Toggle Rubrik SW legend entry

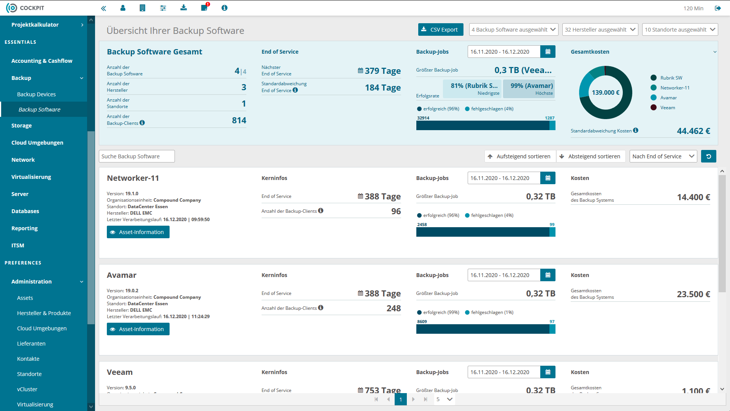click(x=667, y=78)
